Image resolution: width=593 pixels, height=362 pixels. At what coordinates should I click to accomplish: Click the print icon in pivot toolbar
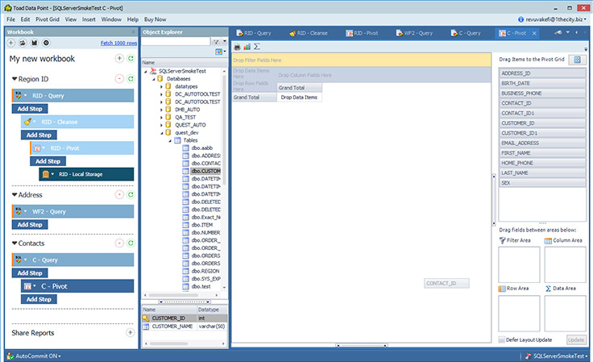click(x=237, y=47)
